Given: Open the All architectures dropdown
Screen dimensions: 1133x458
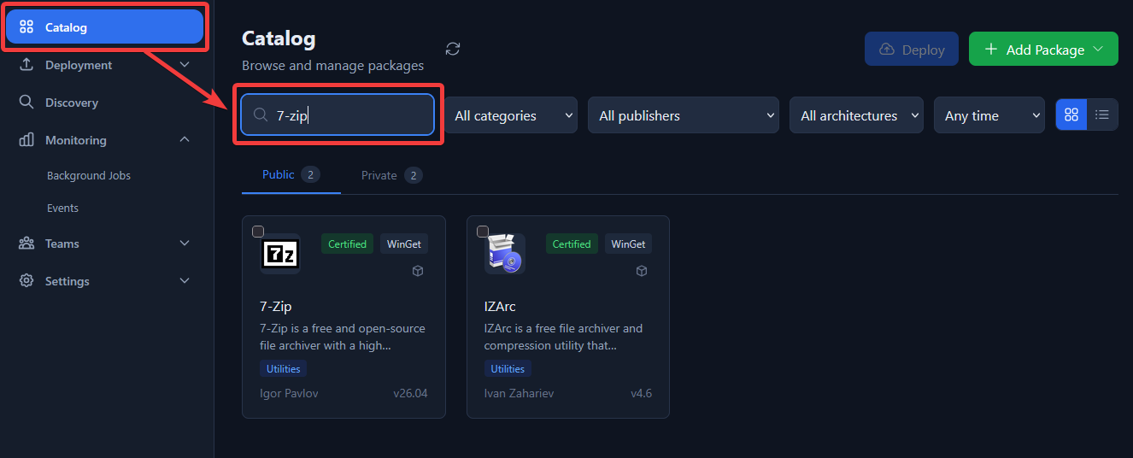Looking at the screenshot, I should (x=856, y=115).
